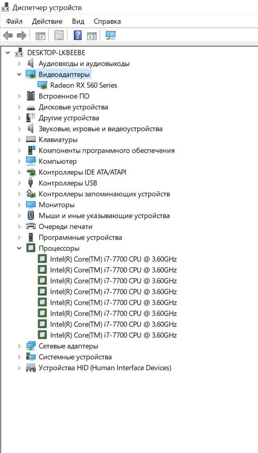Screen dimensions: 258x453
Task: Select the Radeon RX 560 Series device
Action: tap(84, 85)
